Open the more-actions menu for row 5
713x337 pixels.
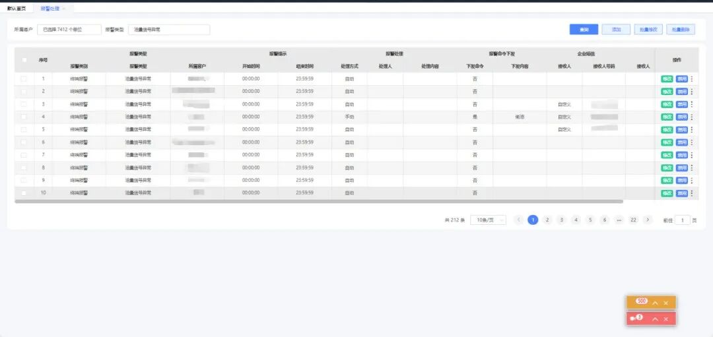pos(692,130)
